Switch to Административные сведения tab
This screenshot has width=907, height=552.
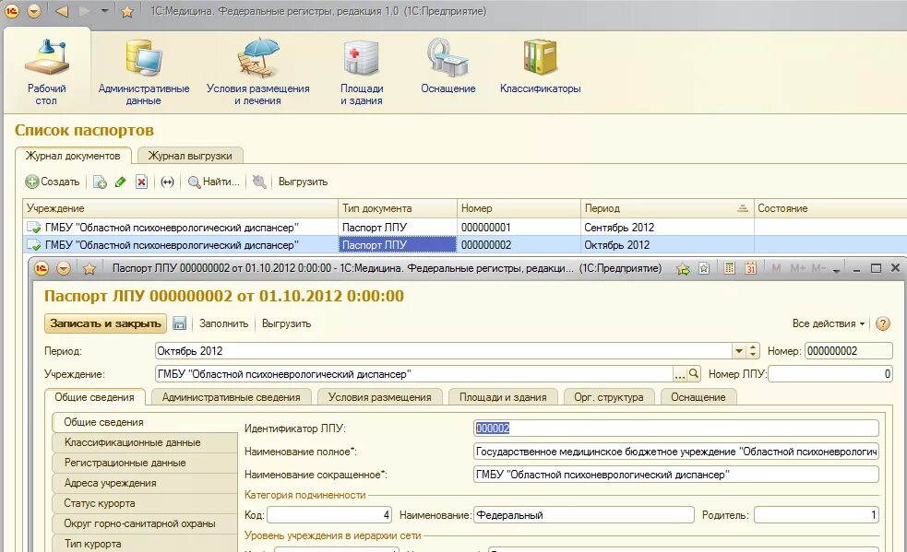(231, 397)
